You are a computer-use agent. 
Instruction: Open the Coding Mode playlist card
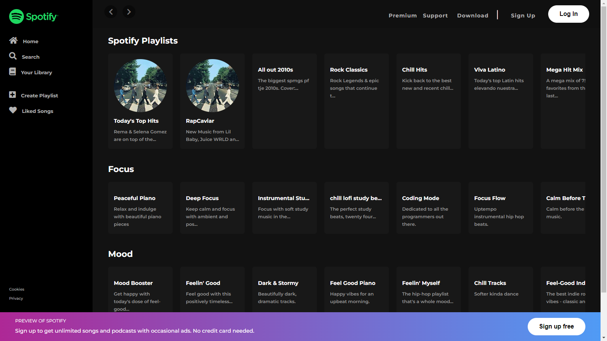click(x=429, y=208)
